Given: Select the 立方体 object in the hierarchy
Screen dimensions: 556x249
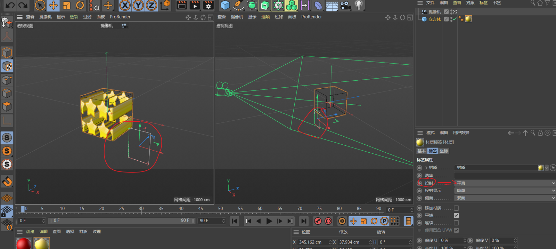Looking at the screenshot, I should 434,19.
